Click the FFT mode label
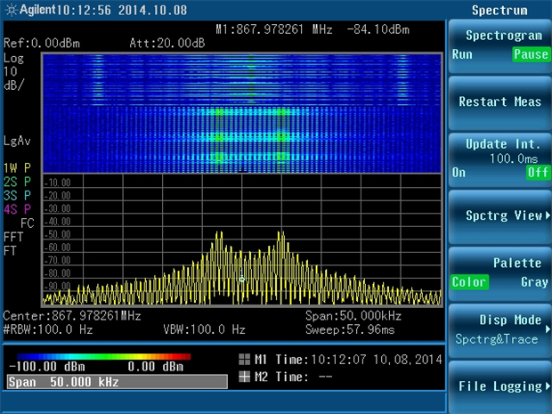Viewport: 552px width, 414px height. coord(13,237)
